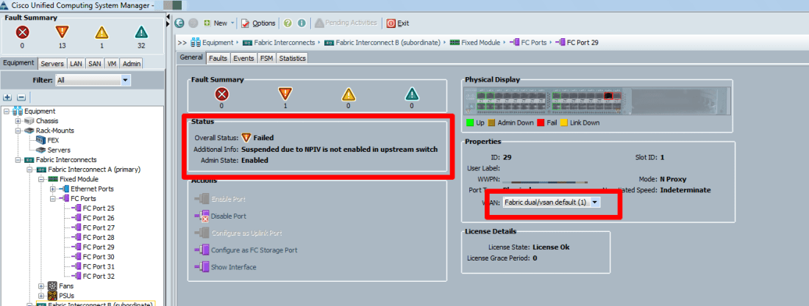
Task: Select FC Port 29 in the tree
Action: click(x=99, y=247)
